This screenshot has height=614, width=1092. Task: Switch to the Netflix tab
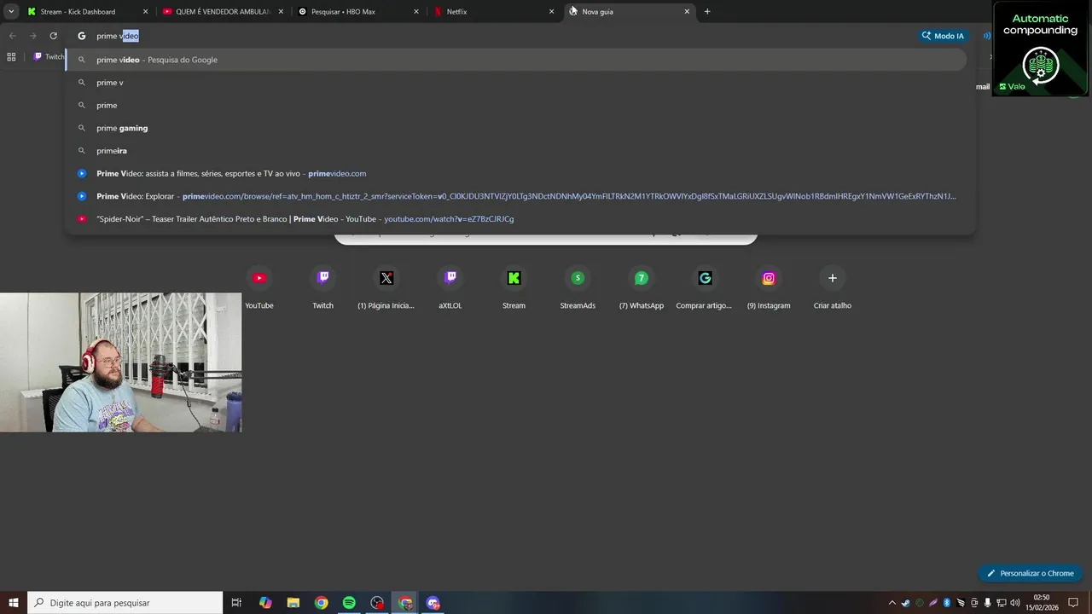[494, 12]
